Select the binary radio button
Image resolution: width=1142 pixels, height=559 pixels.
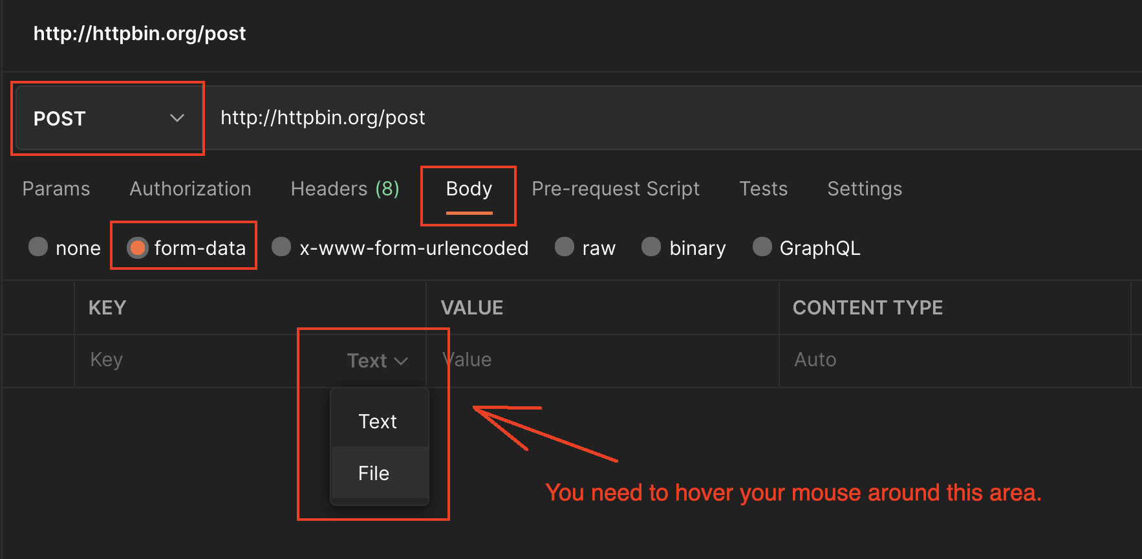[651, 247]
